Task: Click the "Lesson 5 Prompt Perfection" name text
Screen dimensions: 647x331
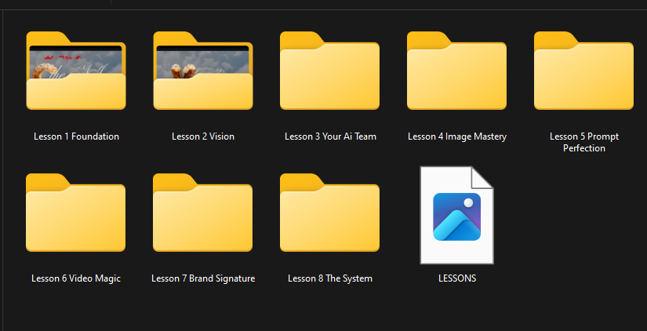Action: 584,142
